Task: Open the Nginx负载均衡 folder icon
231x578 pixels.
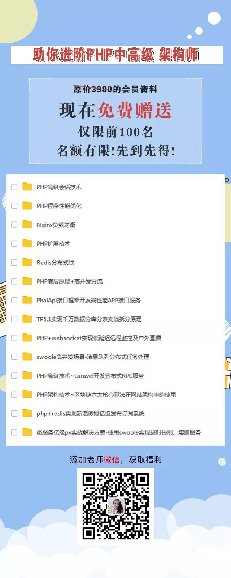Action: pos(27,224)
